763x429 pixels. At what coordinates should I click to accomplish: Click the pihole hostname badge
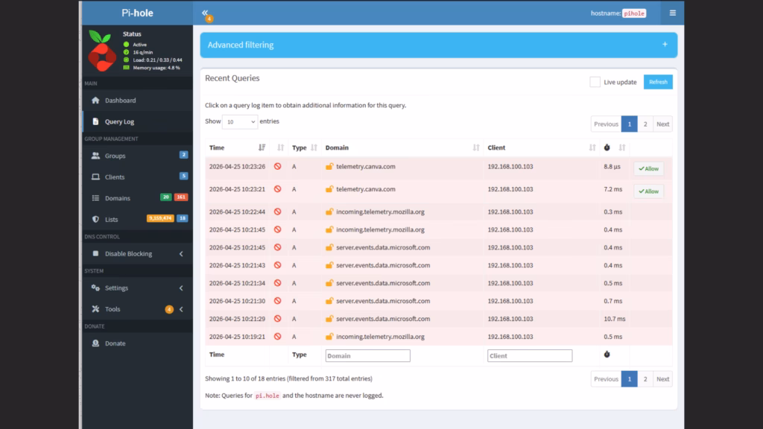tap(634, 13)
